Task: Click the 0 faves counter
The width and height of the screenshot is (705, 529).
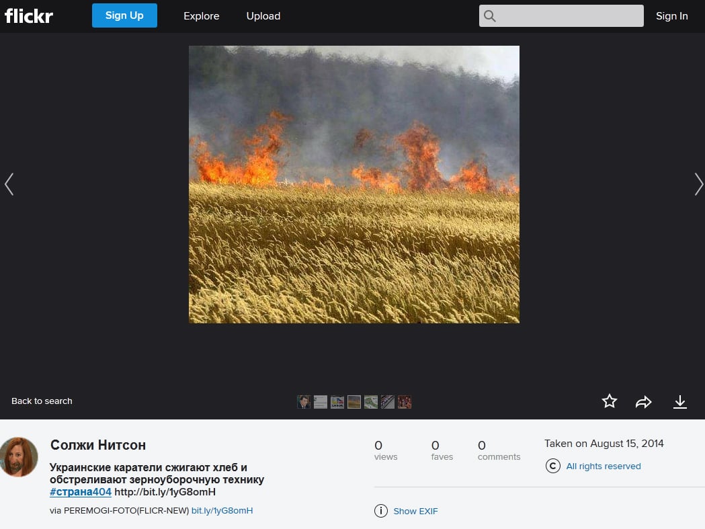Action: click(442, 450)
